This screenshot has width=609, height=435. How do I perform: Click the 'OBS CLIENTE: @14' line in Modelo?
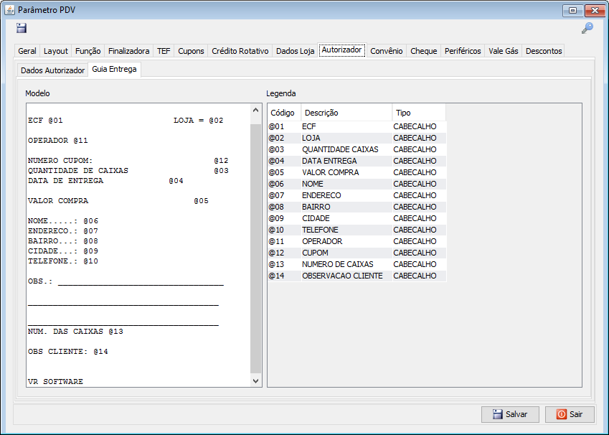click(x=68, y=352)
